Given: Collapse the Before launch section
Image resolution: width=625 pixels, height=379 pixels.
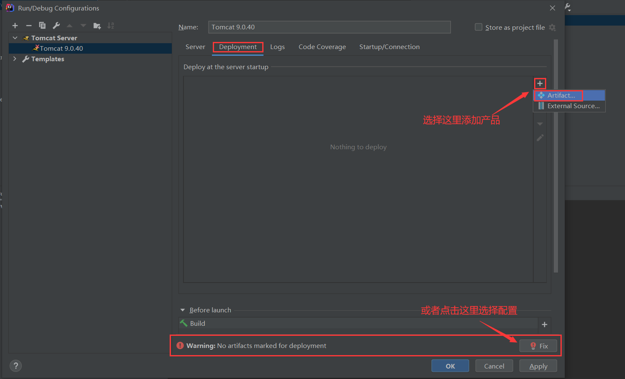Looking at the screenshot, I should pyautogui.click(x=183, y=310).
